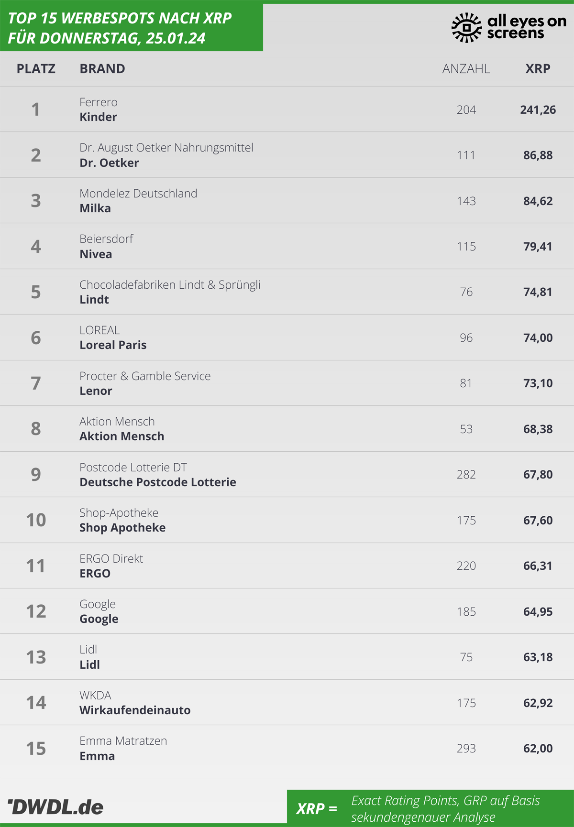Select the PLATZ column header
This screenshot has height=827, width=574.
36,69
